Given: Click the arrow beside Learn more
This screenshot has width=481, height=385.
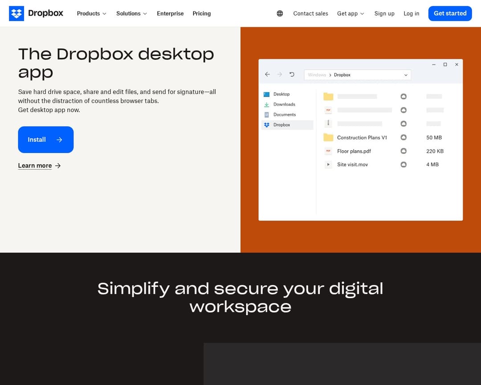Looking at the screenshot, I should click(x=58, y=166).
